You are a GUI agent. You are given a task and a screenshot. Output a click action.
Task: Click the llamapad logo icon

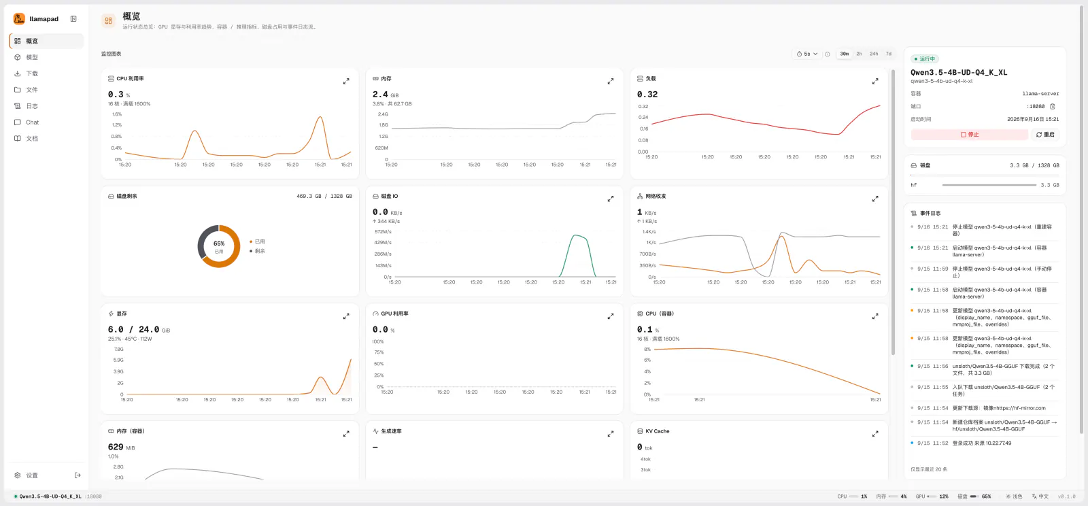tap(19, 19)
